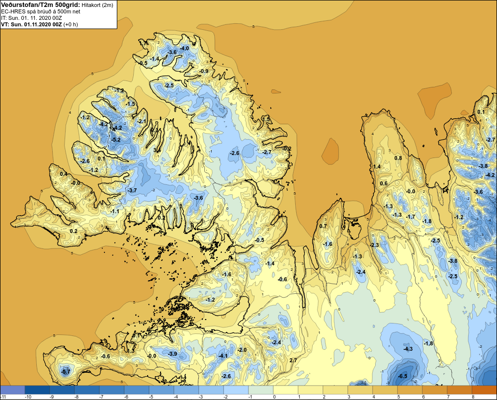
Task: Click the -5.7 temperature label
Action: click(x=65, y=372)
